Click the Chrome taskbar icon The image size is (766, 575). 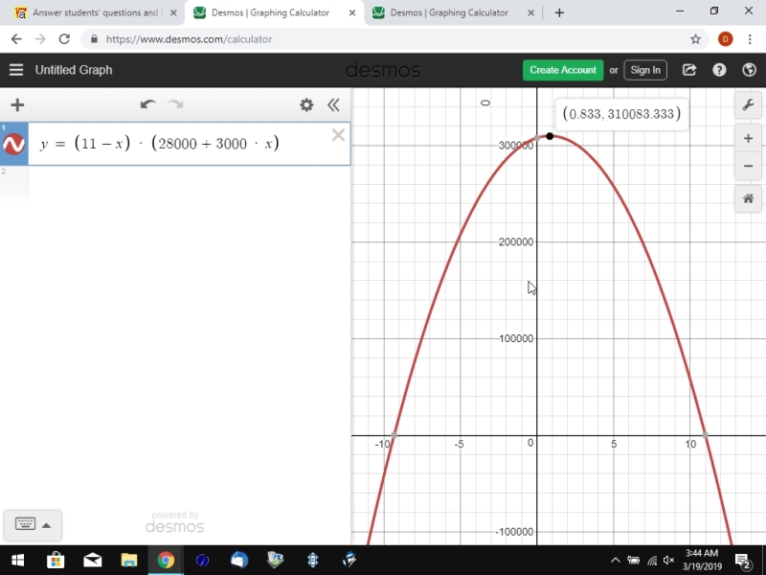tap(166, 560)
